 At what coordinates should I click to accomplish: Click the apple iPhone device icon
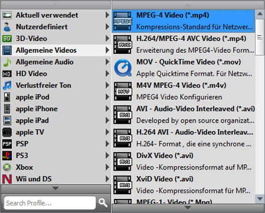pyautogui.click(x=7, y=109)
